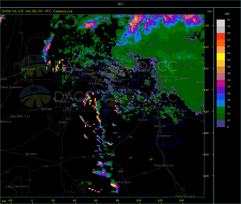Click the 'Punta_Agua' map label
The image size is (241, 204).
tap(122, 182)
